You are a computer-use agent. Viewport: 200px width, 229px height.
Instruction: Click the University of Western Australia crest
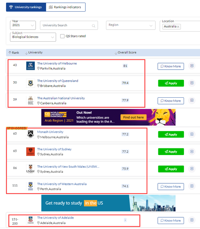click(31, 186)
